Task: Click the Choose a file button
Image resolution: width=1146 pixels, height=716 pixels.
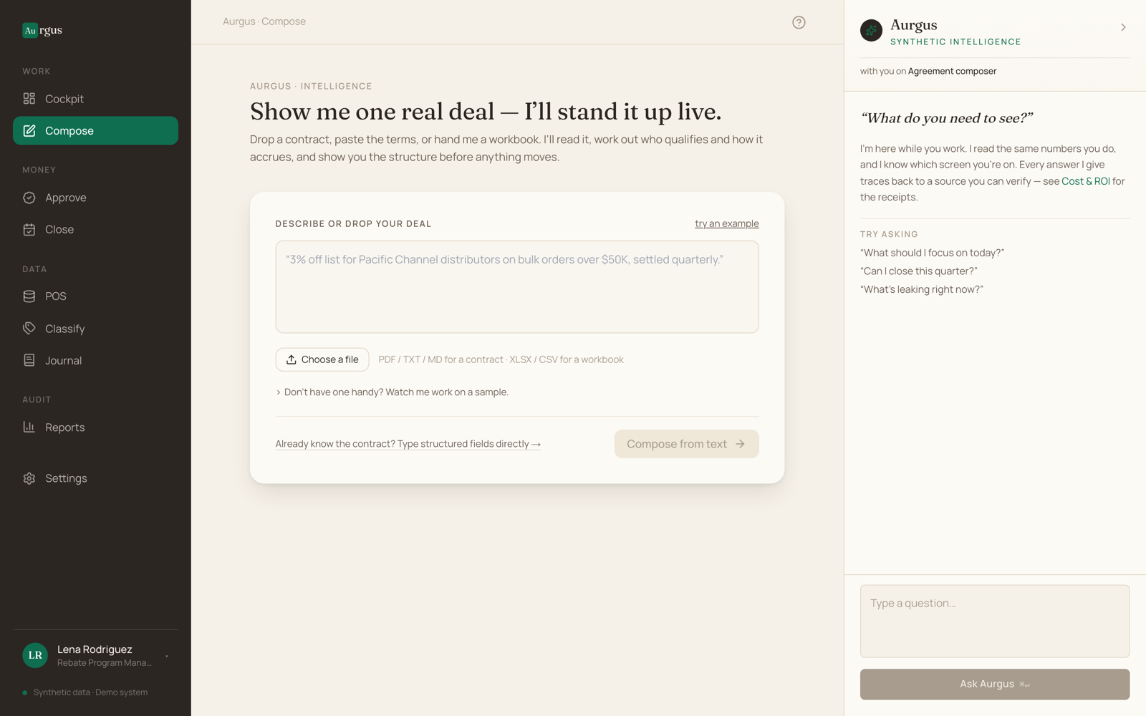Action: click(322, 359)
